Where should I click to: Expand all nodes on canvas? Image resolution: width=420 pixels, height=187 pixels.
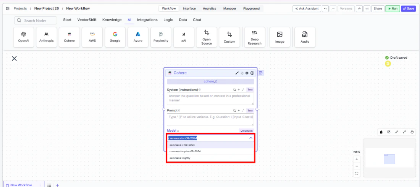pyautogui.click(x=404, y=132)
